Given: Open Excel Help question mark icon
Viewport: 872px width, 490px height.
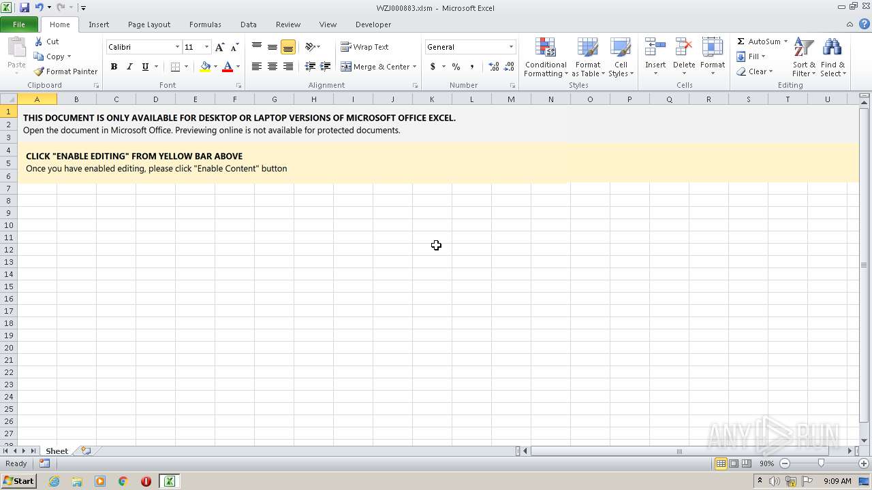Looking at the screenshot, I should point(864,24).
